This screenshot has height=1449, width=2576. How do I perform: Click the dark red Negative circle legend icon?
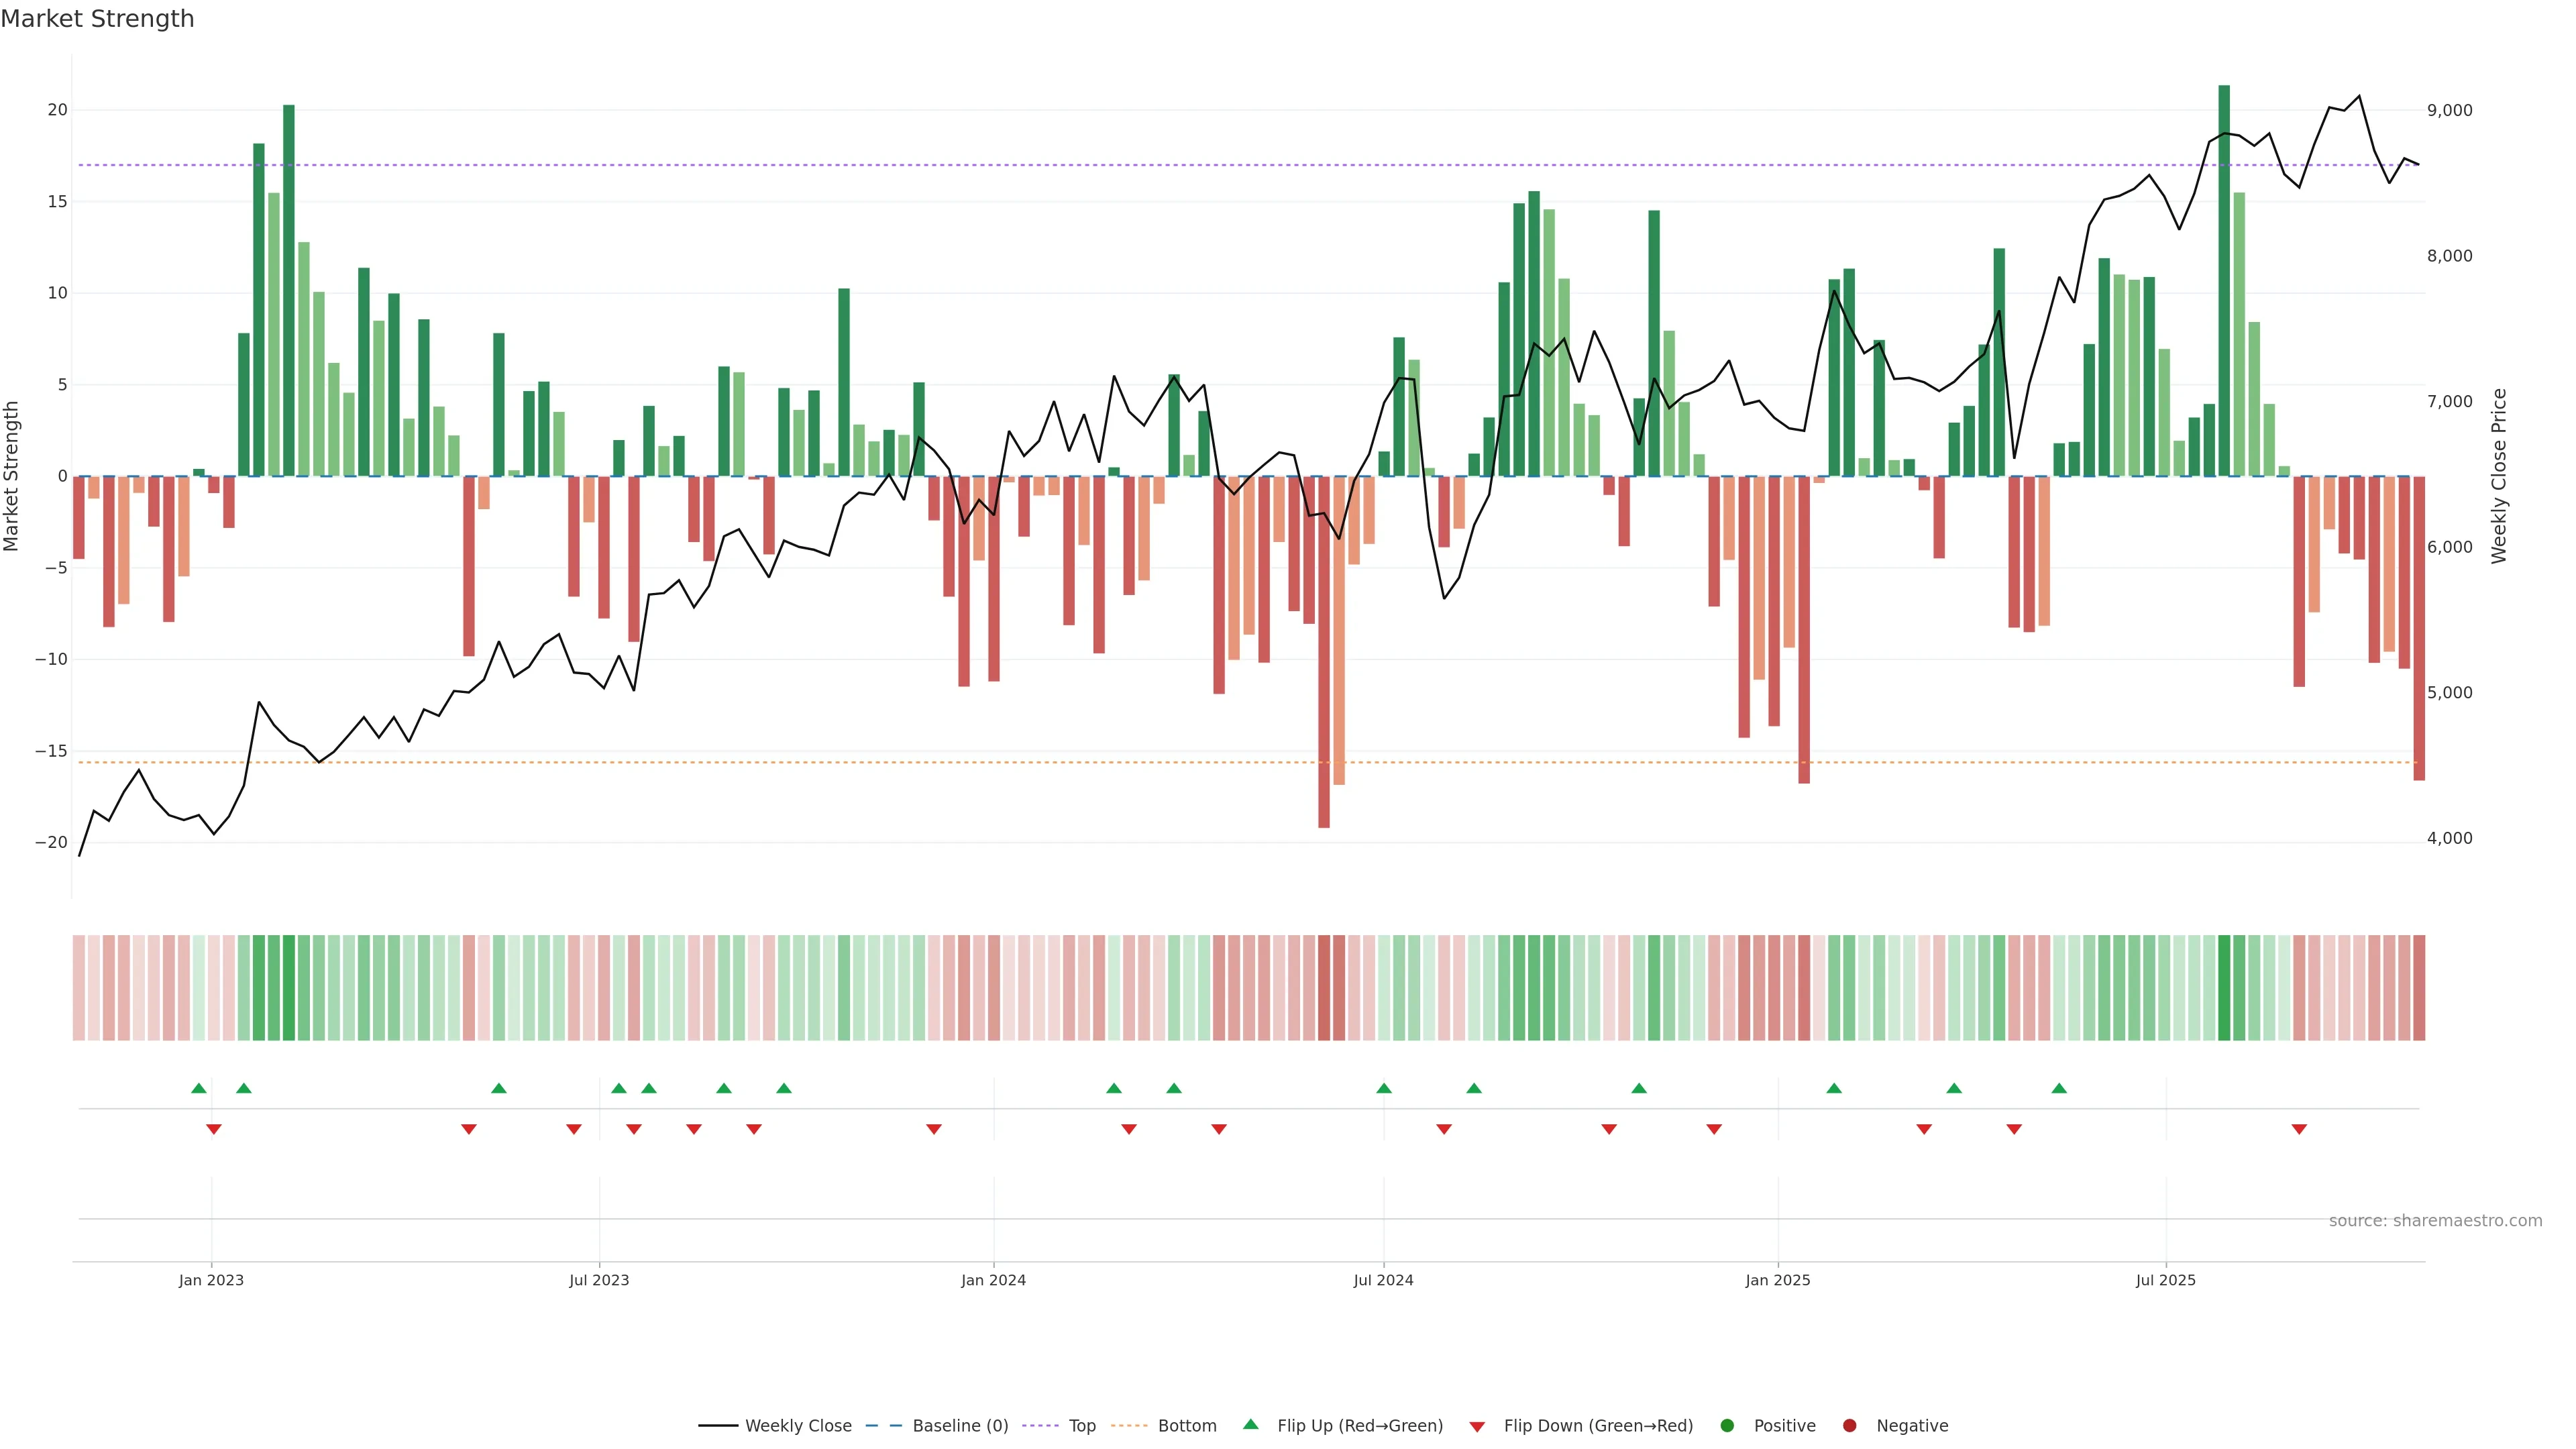[1849, 1426]
